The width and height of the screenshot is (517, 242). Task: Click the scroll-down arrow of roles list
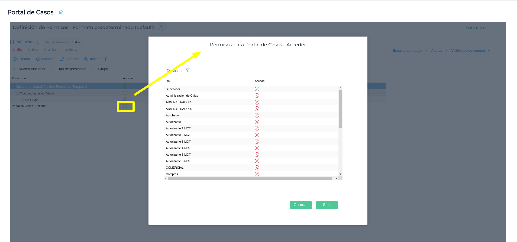340,174
